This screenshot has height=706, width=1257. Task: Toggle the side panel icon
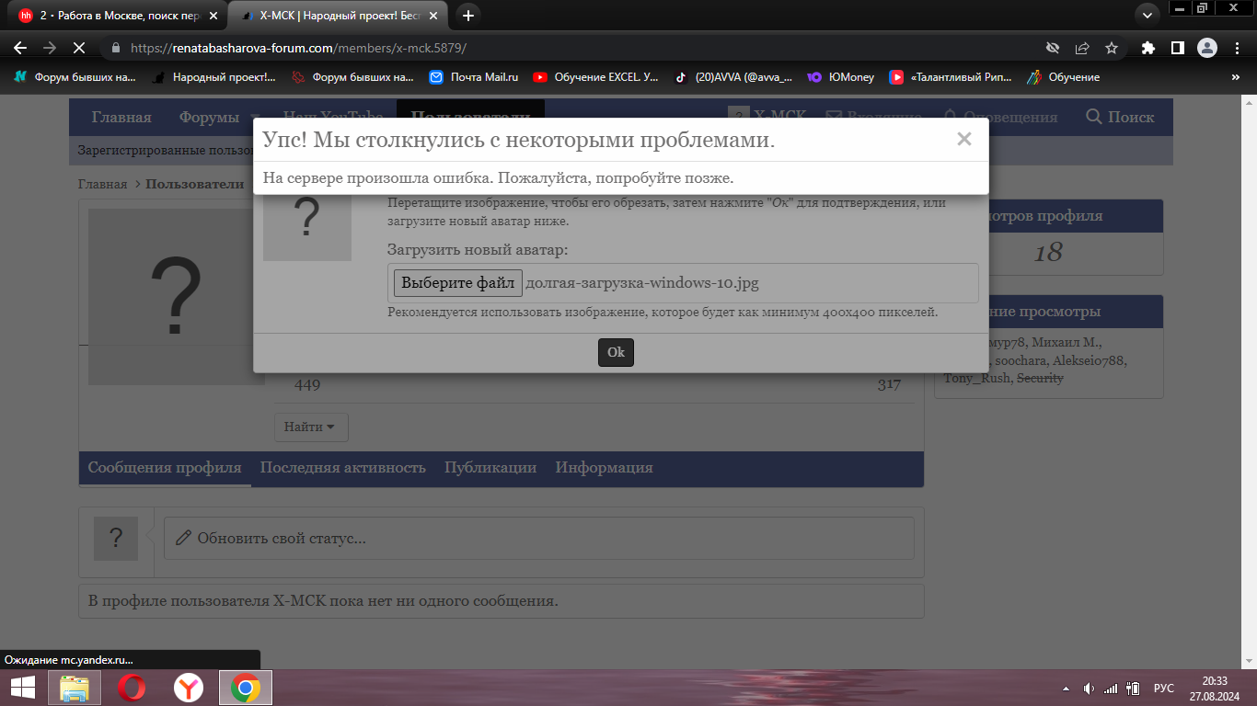click(1177, 48)
